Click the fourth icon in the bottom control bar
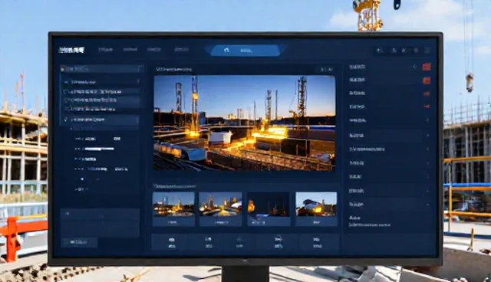This screenshot has width=491, height=282. 278,242
